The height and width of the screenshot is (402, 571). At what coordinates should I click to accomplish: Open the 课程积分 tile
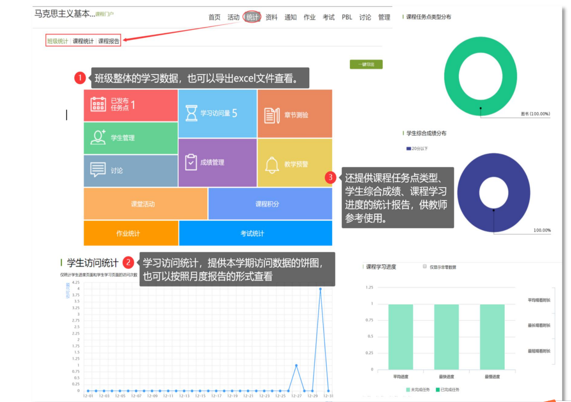click(x=270, y=204)
